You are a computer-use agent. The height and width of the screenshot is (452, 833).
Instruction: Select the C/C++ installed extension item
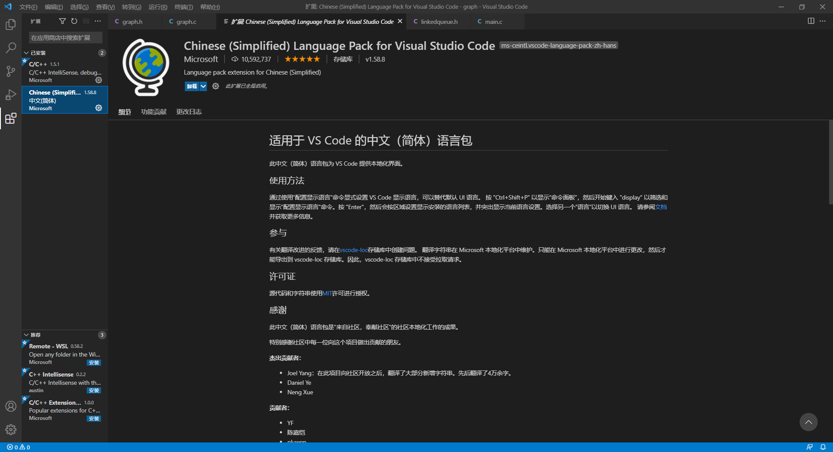[65, 72]
